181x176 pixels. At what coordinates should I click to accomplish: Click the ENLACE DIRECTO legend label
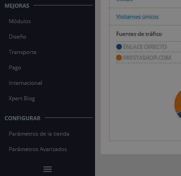pyautogui.click(x=145, y=47)
